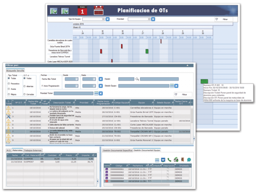Screen dimensions: 257x193
Task: Click the next period arrow icon
Action: [x=65, y=11]
